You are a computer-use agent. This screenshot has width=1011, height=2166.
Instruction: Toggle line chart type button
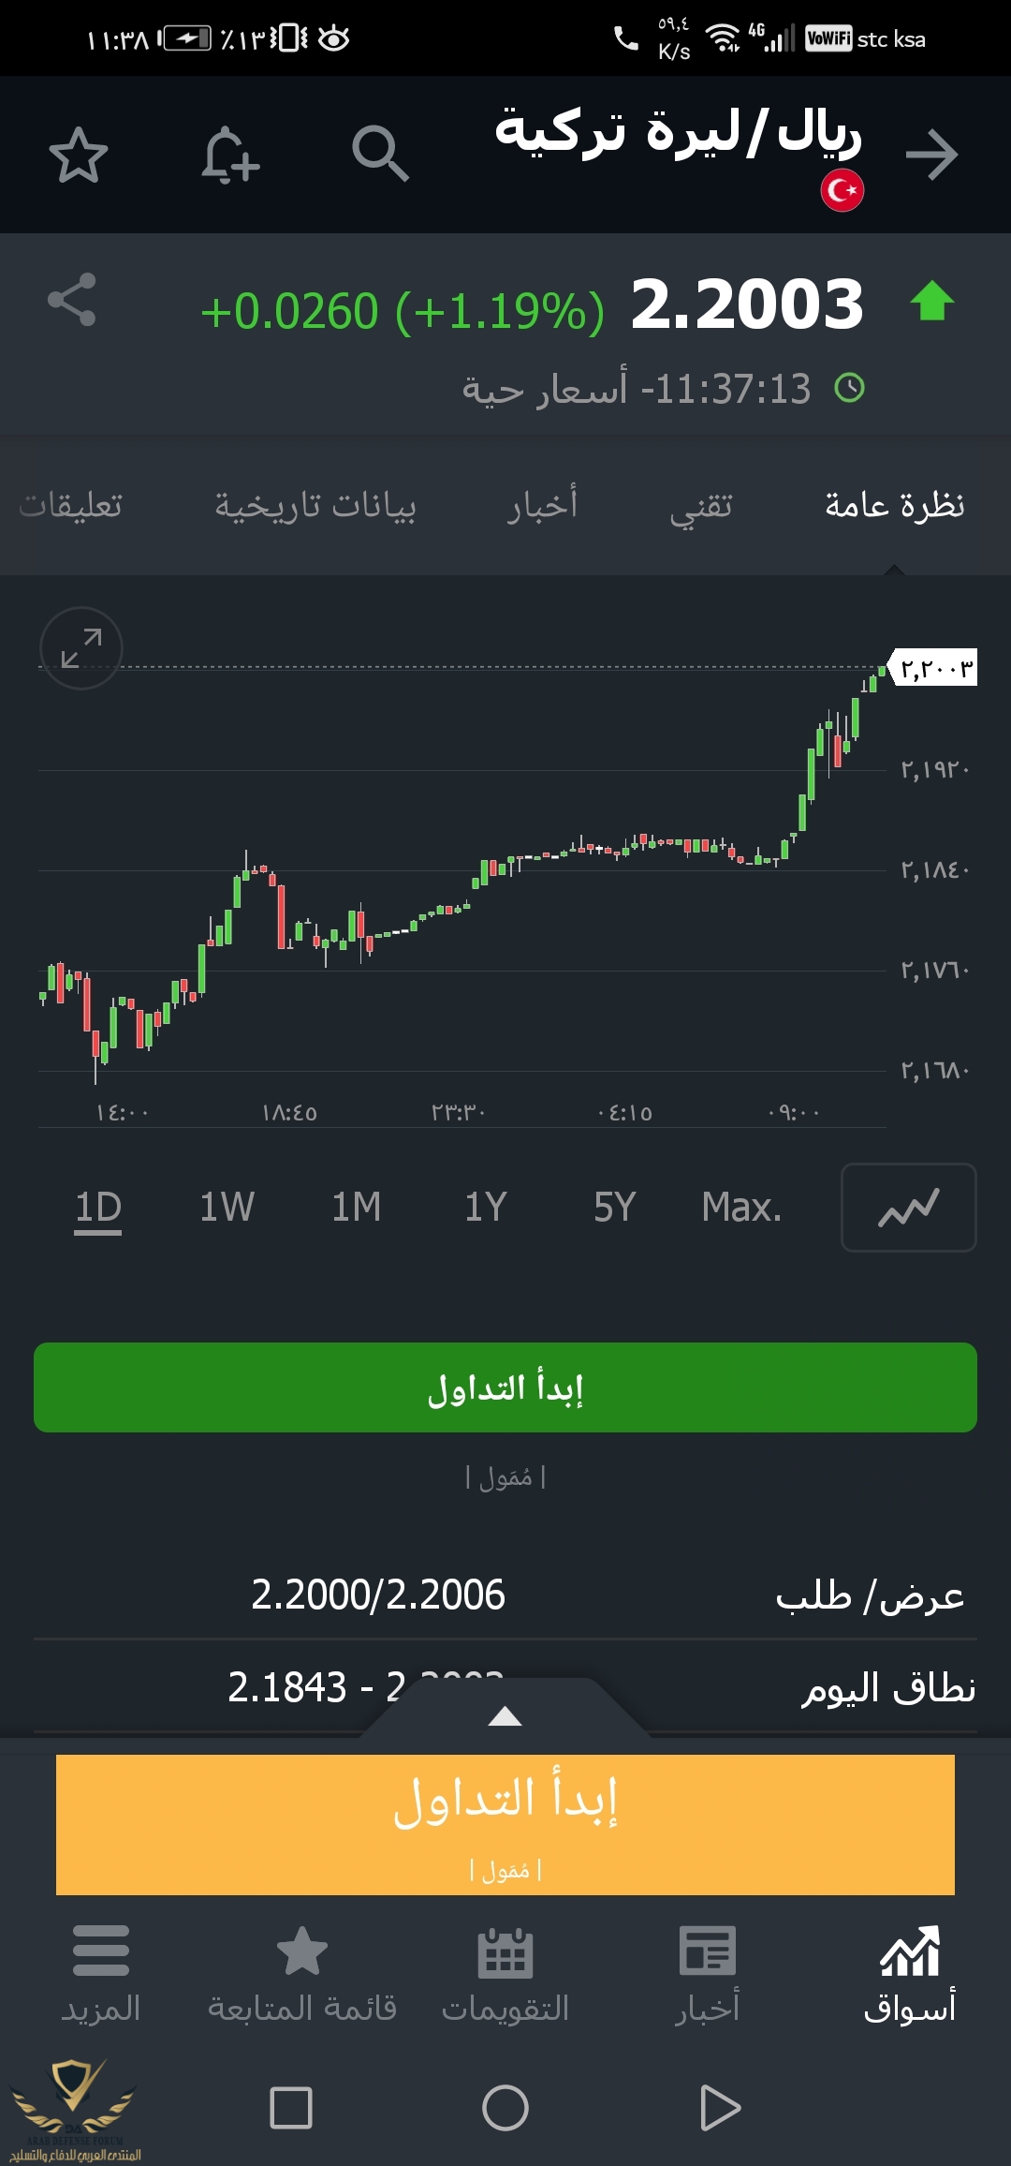click(x=909, y=1208)
